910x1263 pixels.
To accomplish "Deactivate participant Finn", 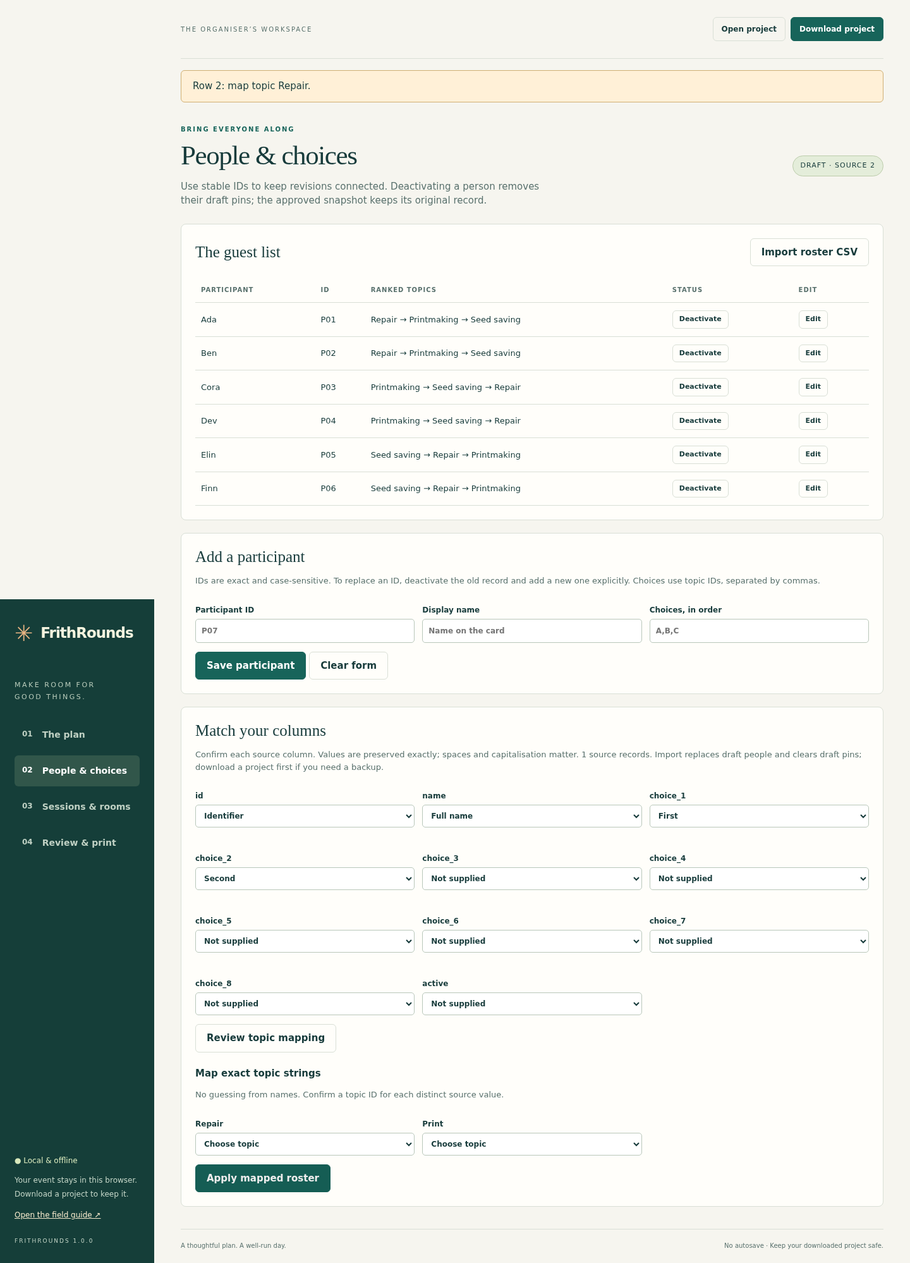I will (x=700, y=489).
